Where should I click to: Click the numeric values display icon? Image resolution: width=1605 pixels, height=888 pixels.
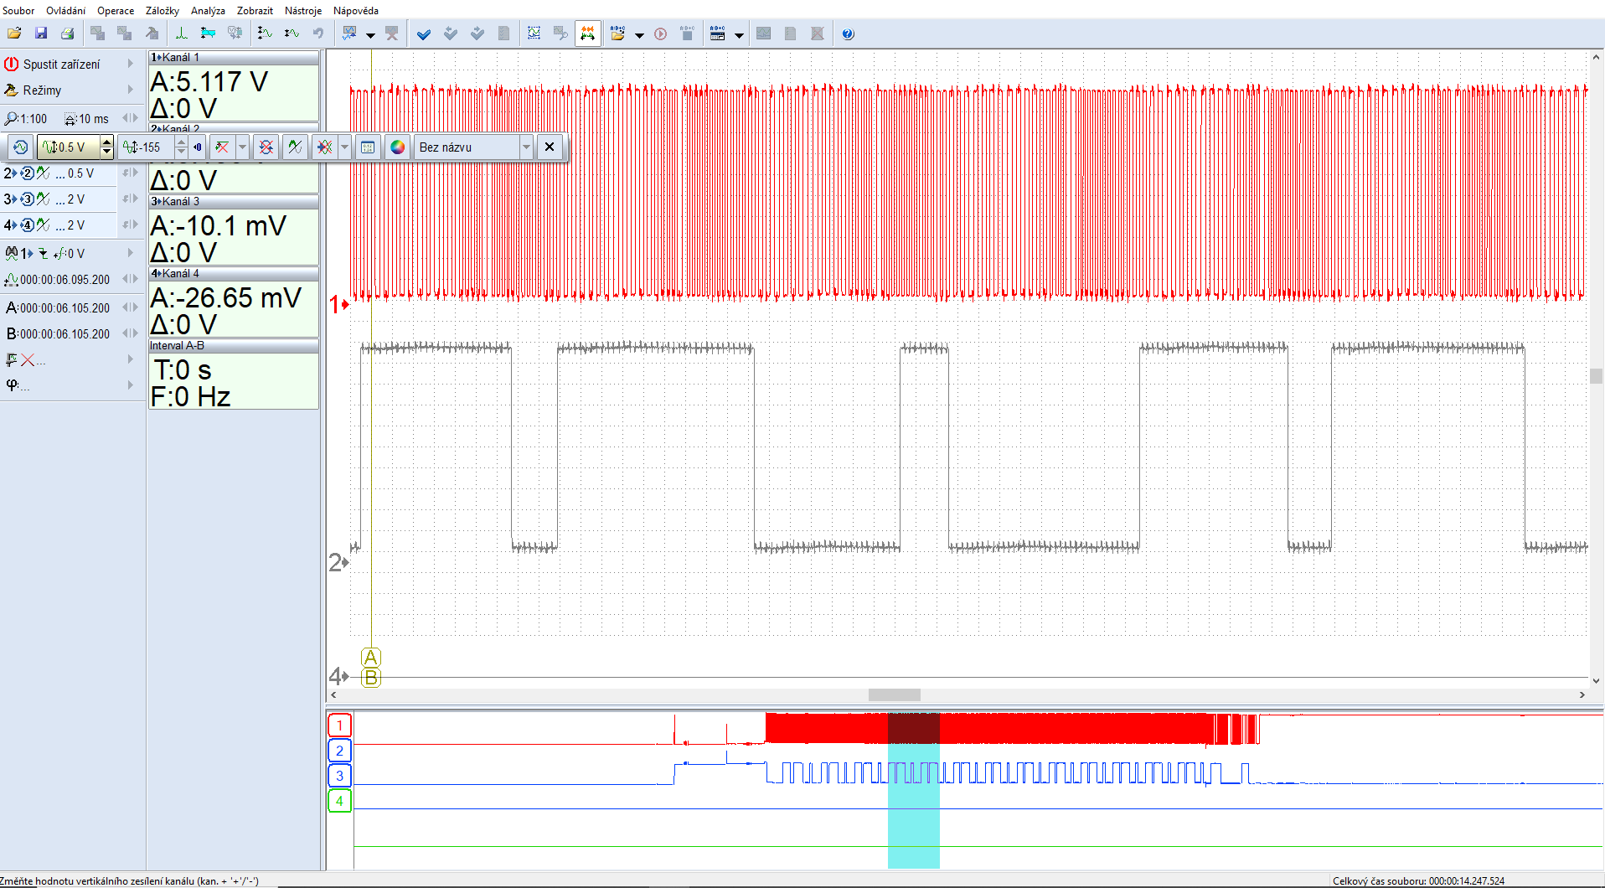pyautogui.click(x=368, y=147)
